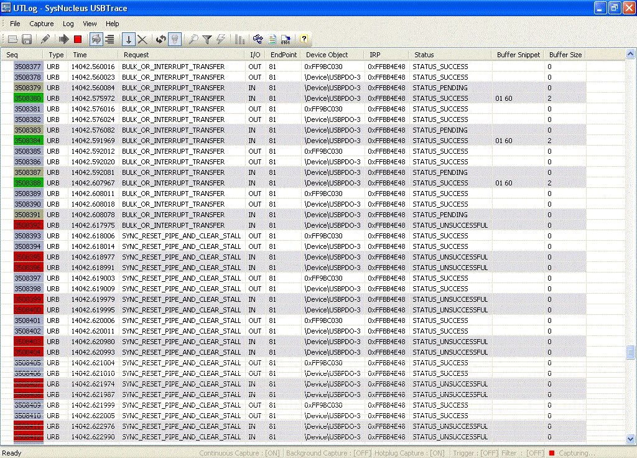Viewport: 637px width, 458px height.
Task: Open the Log menu
Action: point(68,24)
